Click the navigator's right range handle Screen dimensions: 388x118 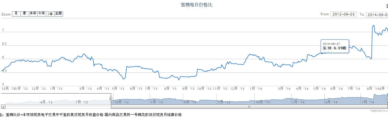[387, 99]
